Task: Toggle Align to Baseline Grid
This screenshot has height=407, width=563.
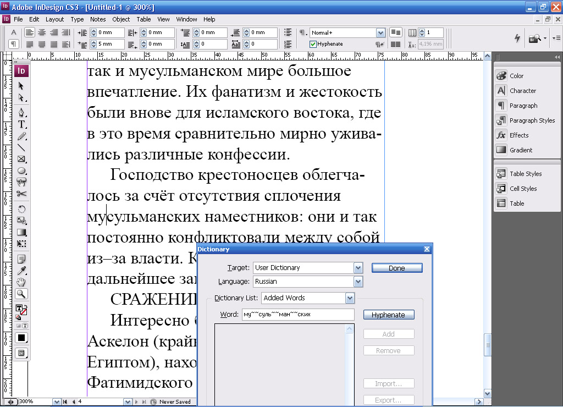Action: [395, 44]
